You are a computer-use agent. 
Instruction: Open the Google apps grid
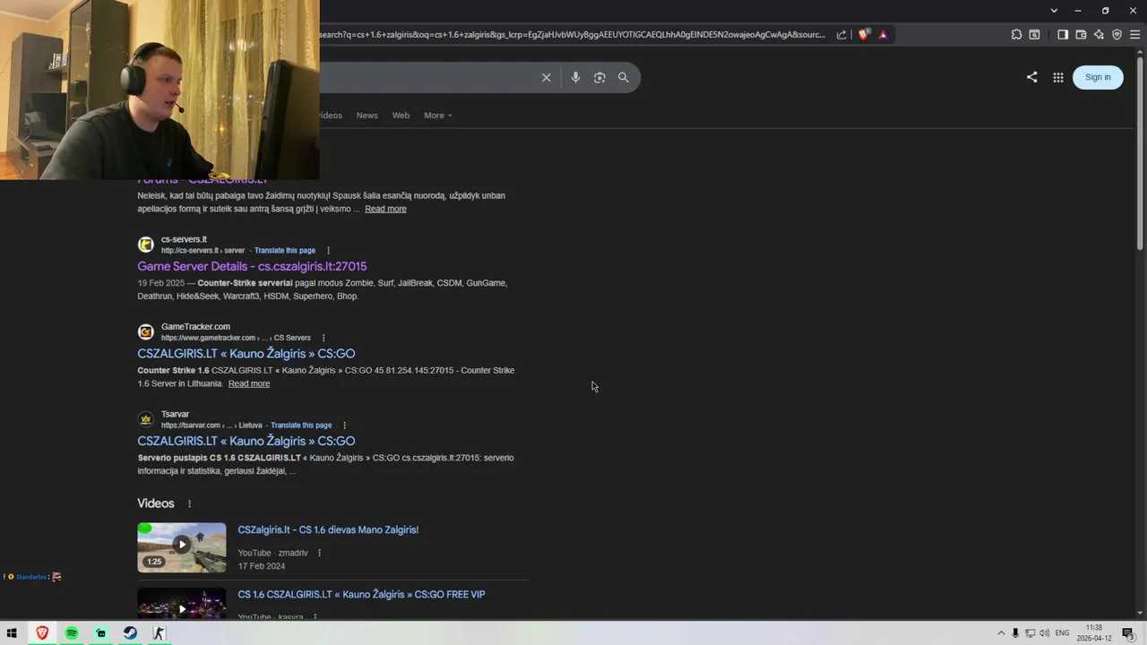point(1058,77)
